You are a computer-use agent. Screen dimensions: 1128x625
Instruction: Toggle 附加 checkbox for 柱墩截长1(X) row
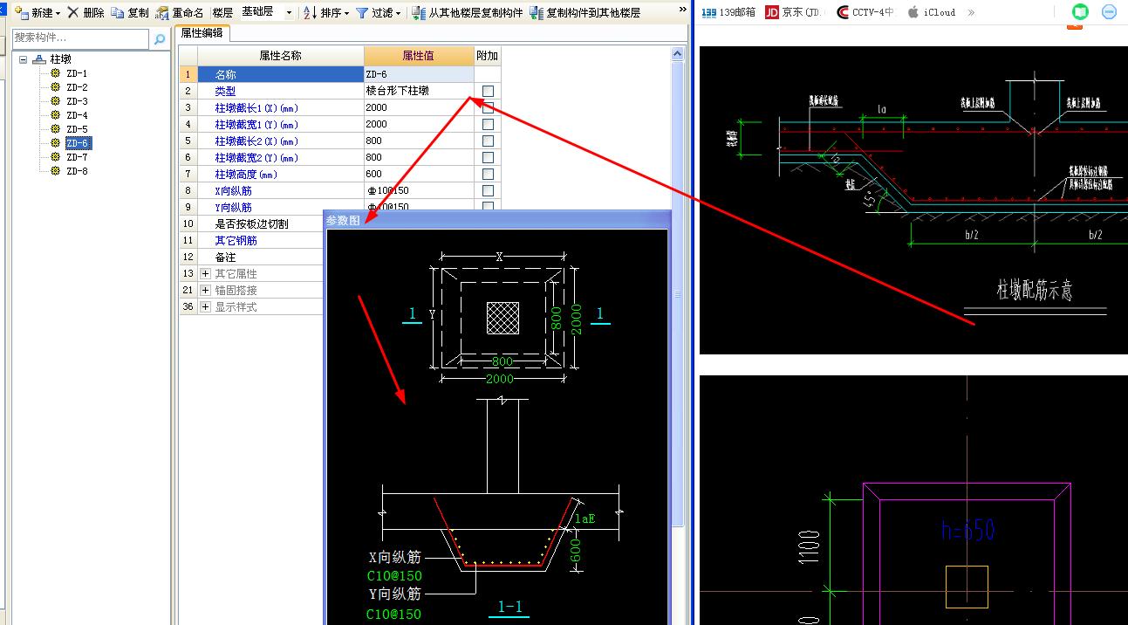click(x=488, y=107)
